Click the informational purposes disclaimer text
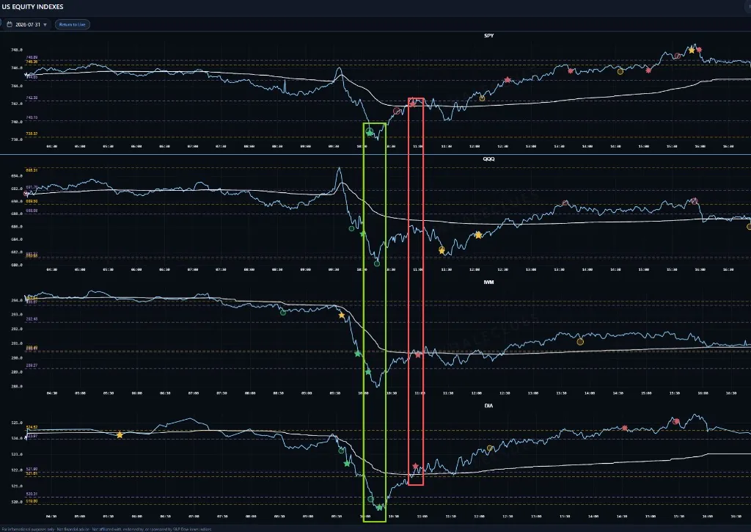Viewport: 751px width, 532px height. pos(106,529)
